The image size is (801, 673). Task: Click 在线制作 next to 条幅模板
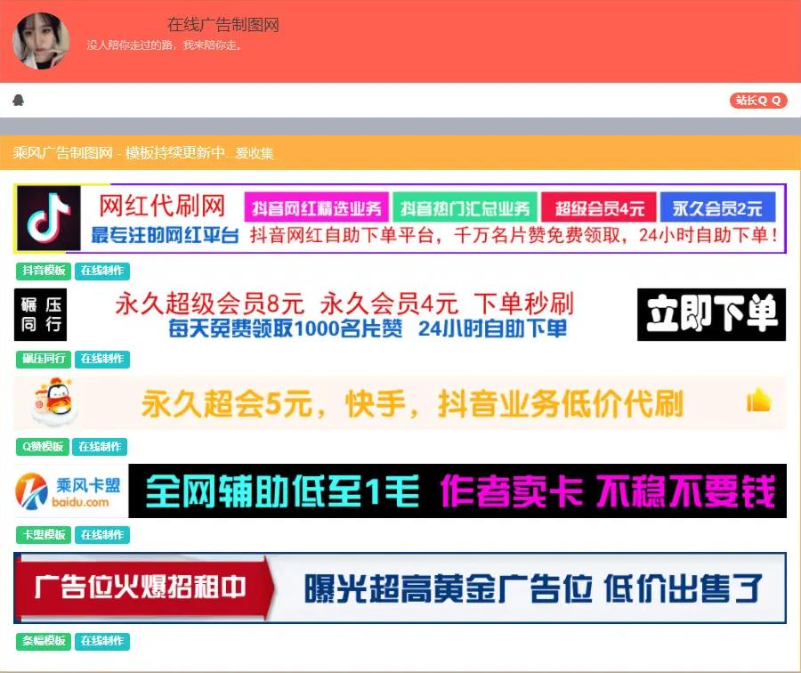pos(102,641)
